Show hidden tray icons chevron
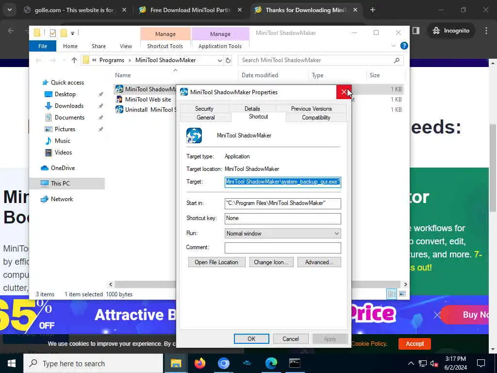The height and width of the screenshot is (373, 497). point(411,363)
